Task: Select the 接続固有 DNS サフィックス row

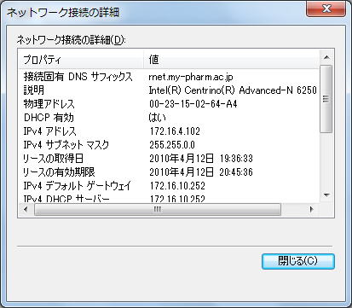Action: click(x=170, y=77)
